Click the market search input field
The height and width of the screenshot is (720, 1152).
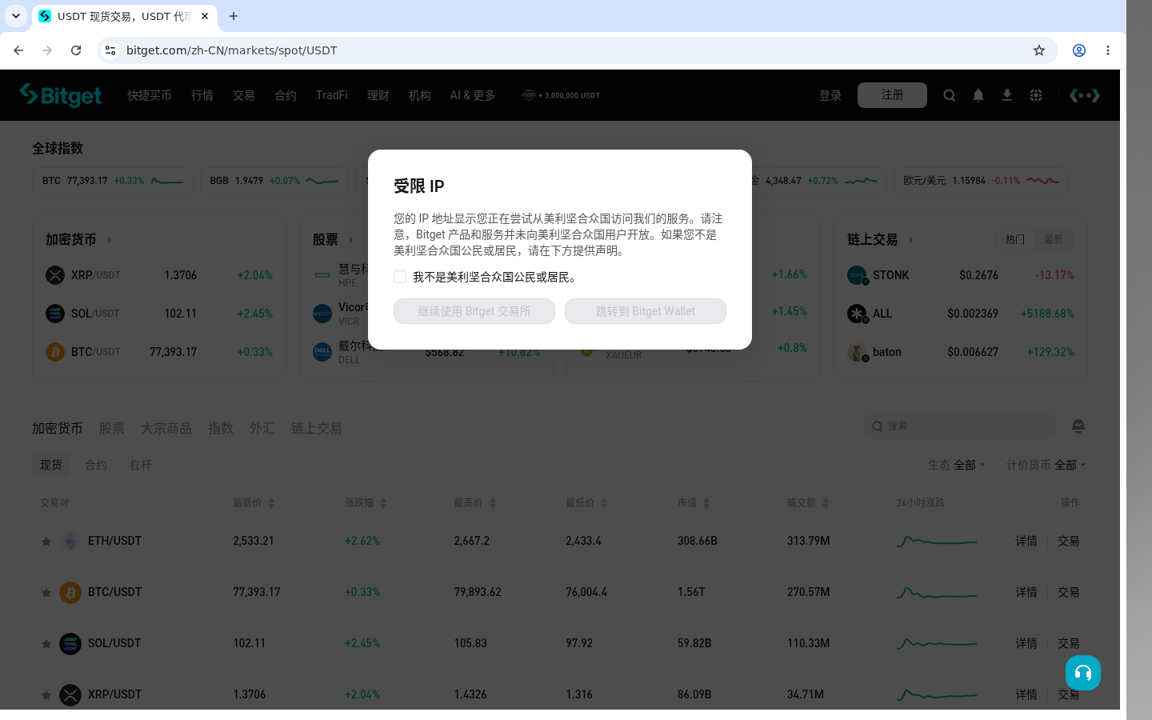[x=960, y=426]
